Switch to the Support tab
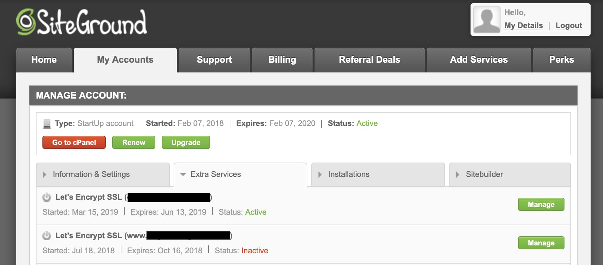This screenshot has height=265, width=603. click(x=214, y=60)
